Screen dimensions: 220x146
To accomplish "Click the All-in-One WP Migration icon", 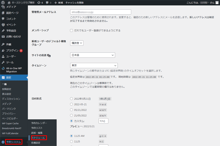I will point(3,68).
